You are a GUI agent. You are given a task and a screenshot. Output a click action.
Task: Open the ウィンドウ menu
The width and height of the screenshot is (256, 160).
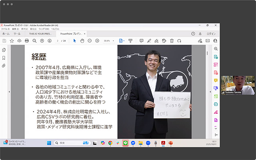(x=44, y=29)
